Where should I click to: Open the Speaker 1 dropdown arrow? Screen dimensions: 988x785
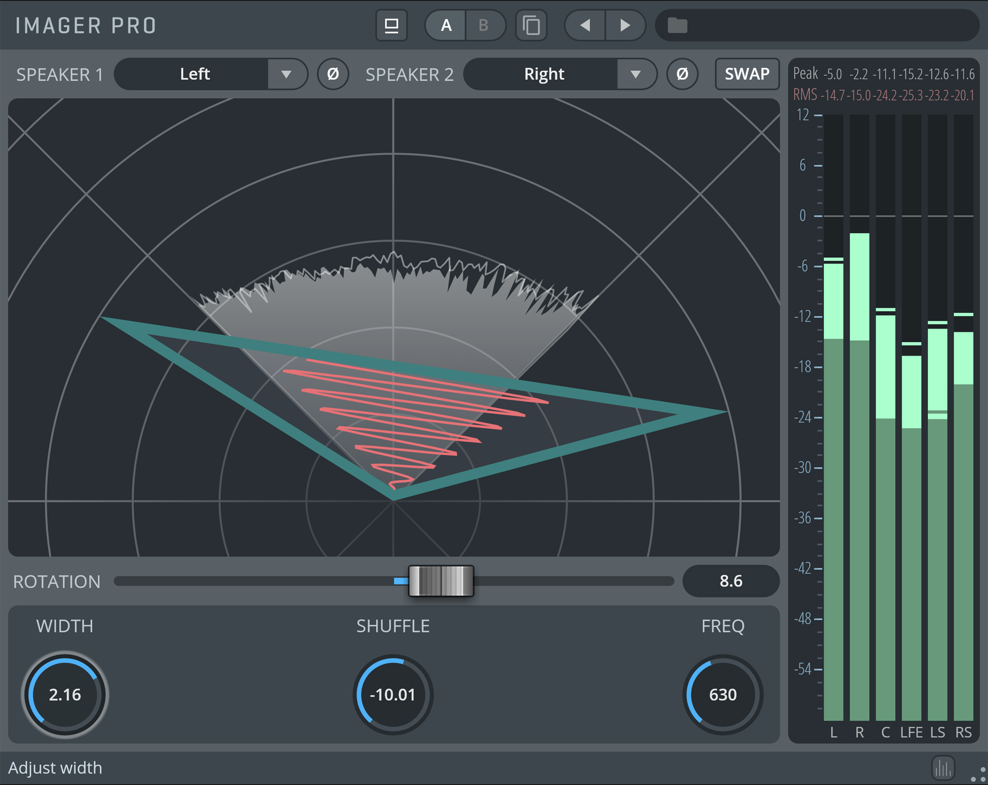tap(286, 74)
